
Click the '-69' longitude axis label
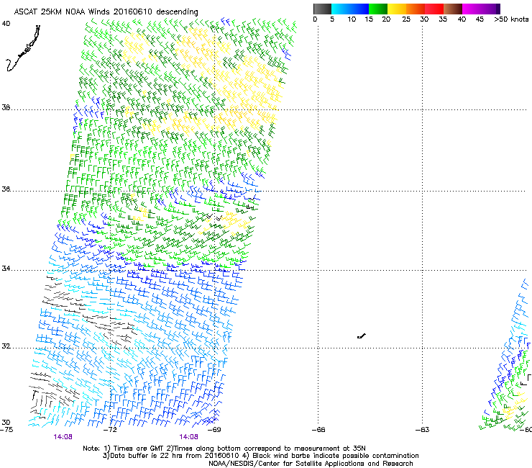click(214, 430)
